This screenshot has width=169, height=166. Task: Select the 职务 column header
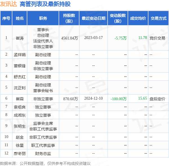[43, 18]
